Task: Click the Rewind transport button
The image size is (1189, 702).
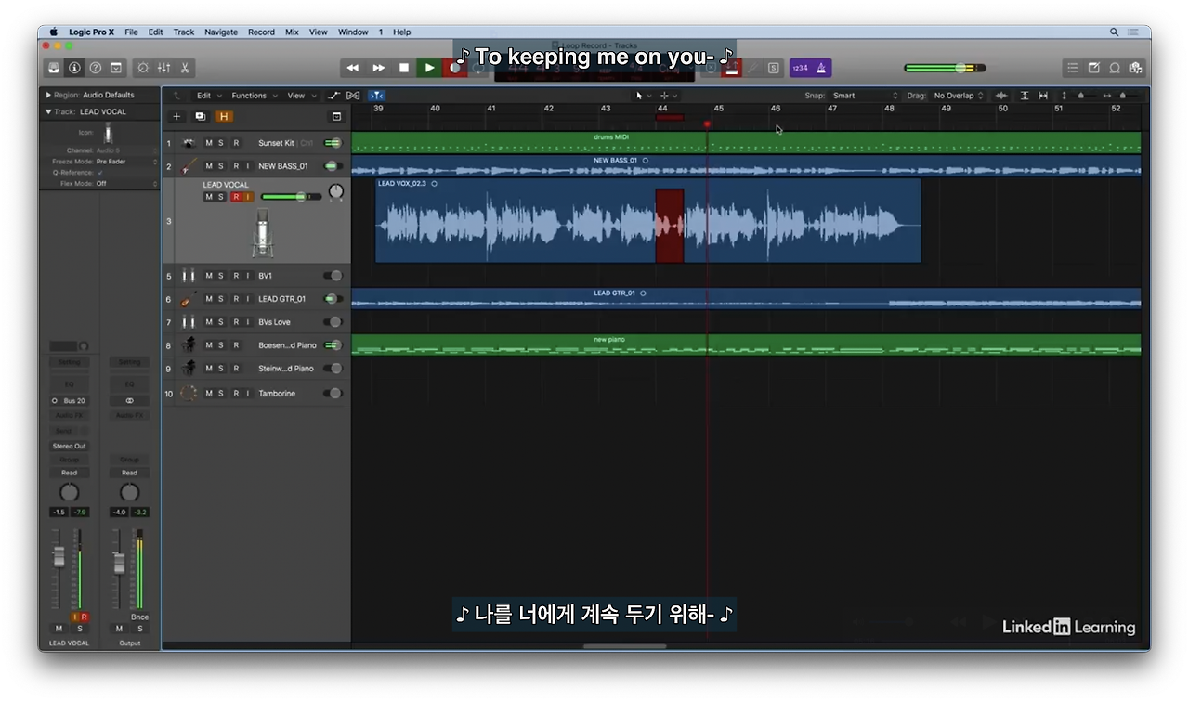Action: click(353, 68)
